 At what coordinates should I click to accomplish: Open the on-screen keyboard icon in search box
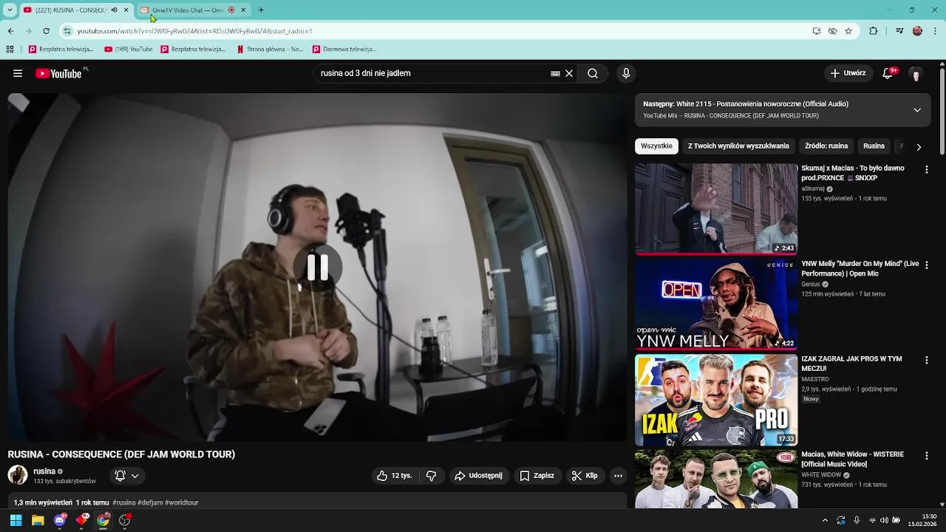pyautogui.click(x=555, y=73)
